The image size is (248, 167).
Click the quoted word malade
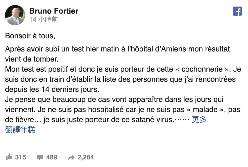point(205,109)
